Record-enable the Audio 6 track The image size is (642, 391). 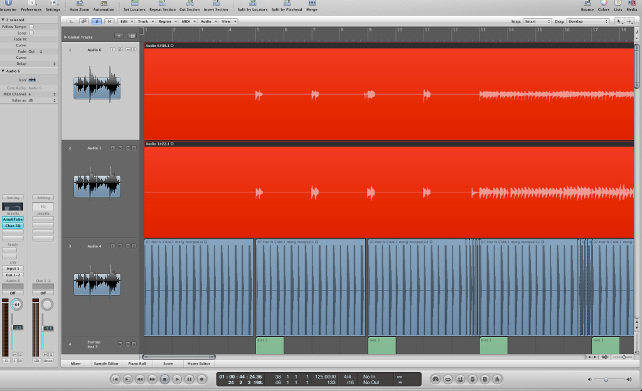tap(120, 50)
